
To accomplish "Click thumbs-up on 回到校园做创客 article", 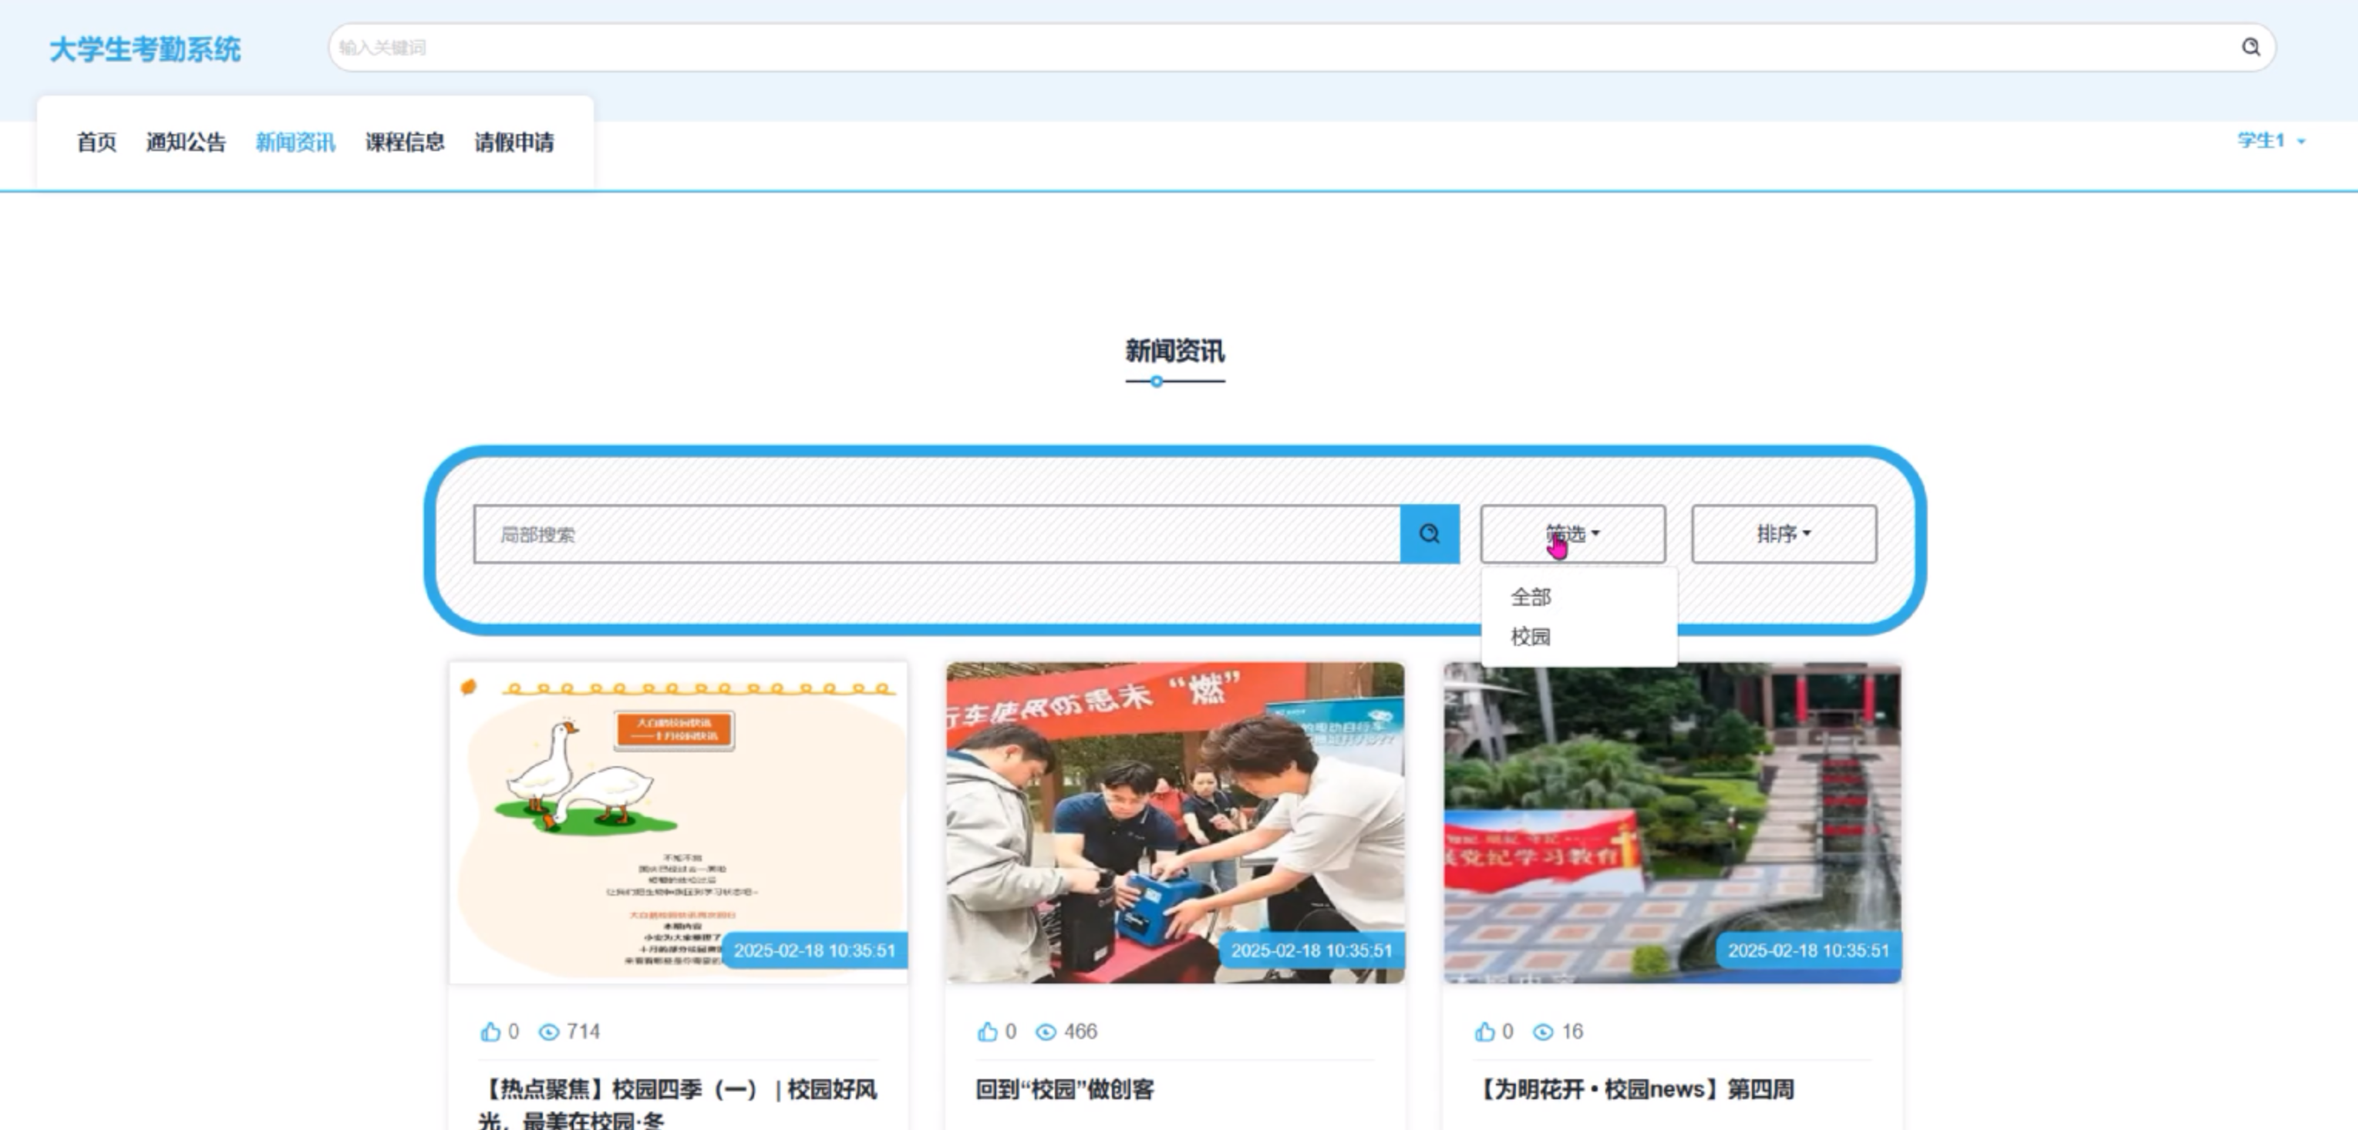I will [x=988, y=1032].
